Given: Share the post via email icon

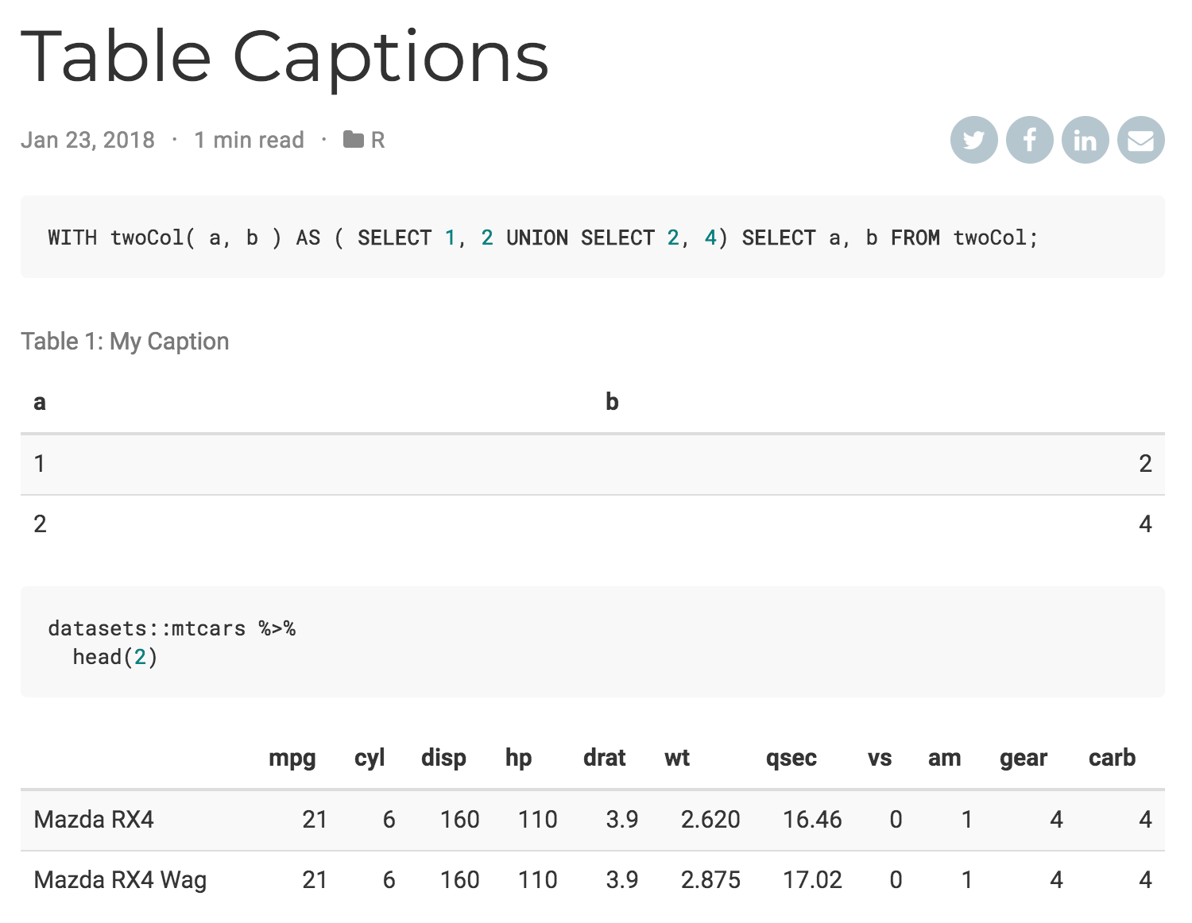Looking at the screenshot, I should (1140, 141).
